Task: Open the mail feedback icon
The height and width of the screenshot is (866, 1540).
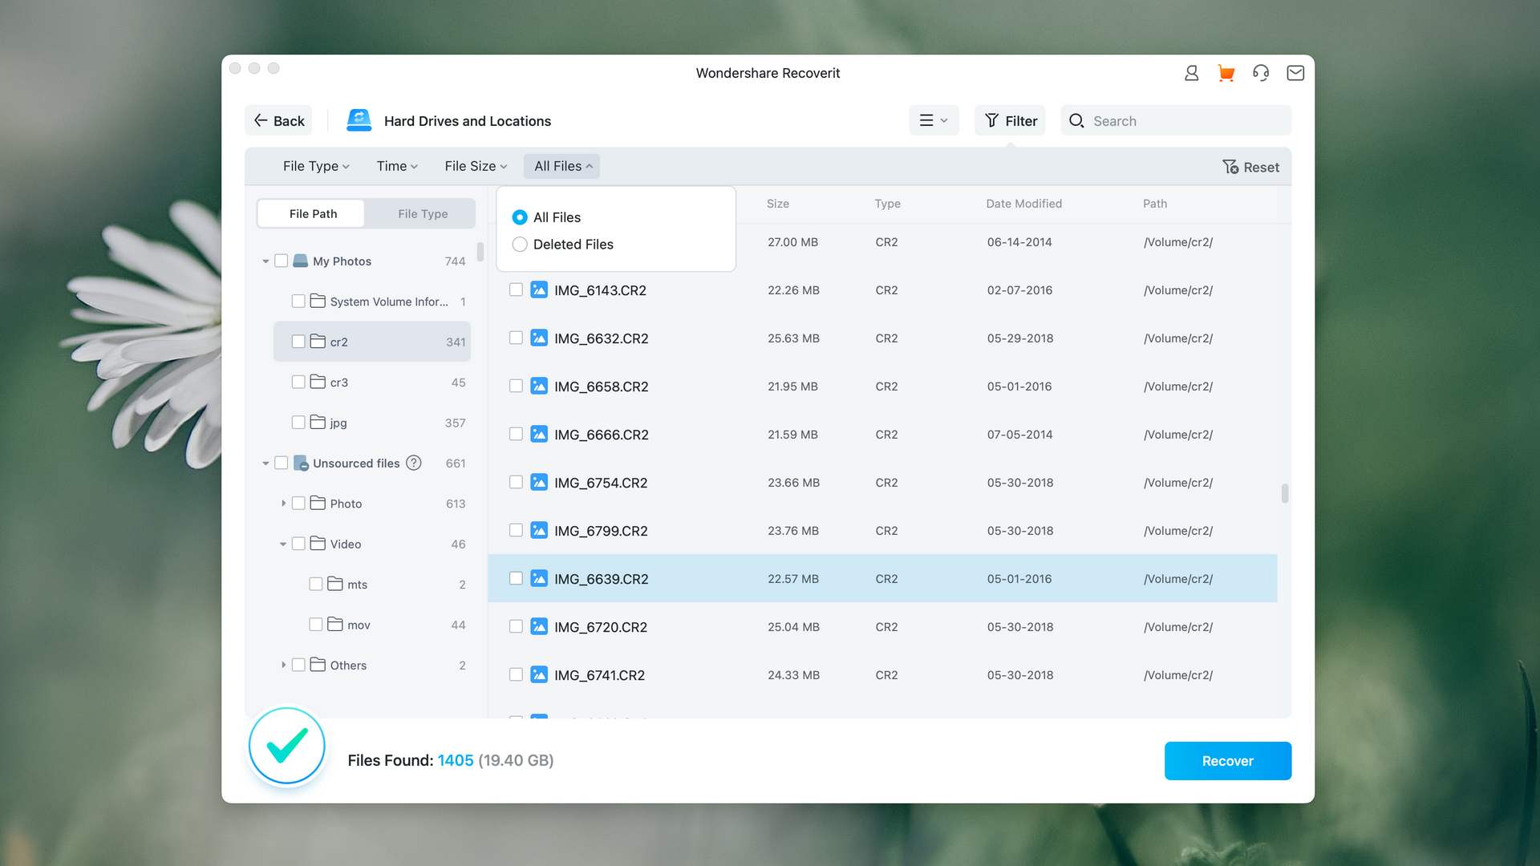Action: click(x=1295, y=73)
